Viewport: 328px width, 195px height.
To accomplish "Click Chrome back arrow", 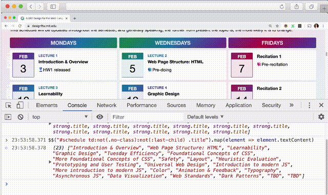I will click(x=6, y=26).
